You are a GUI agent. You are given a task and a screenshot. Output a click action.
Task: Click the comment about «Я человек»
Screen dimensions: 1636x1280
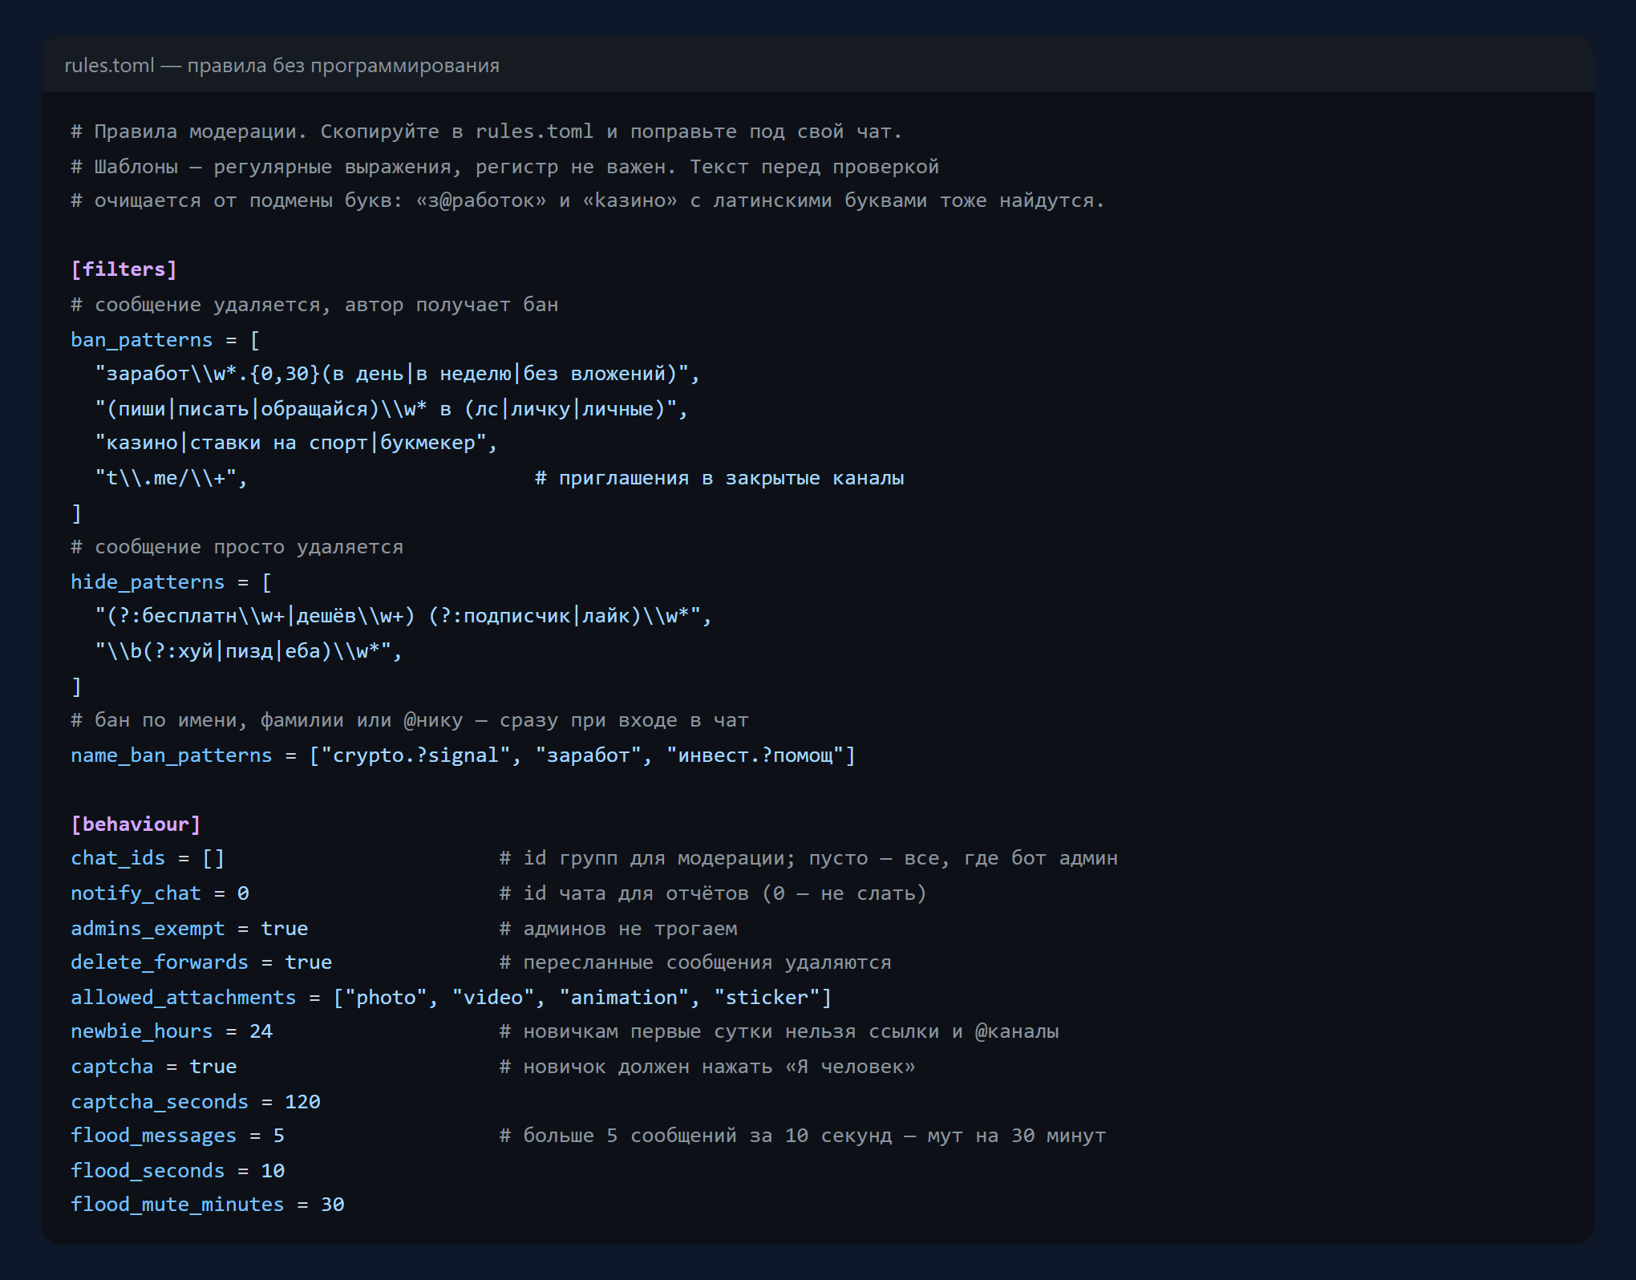coord(707,1067)
